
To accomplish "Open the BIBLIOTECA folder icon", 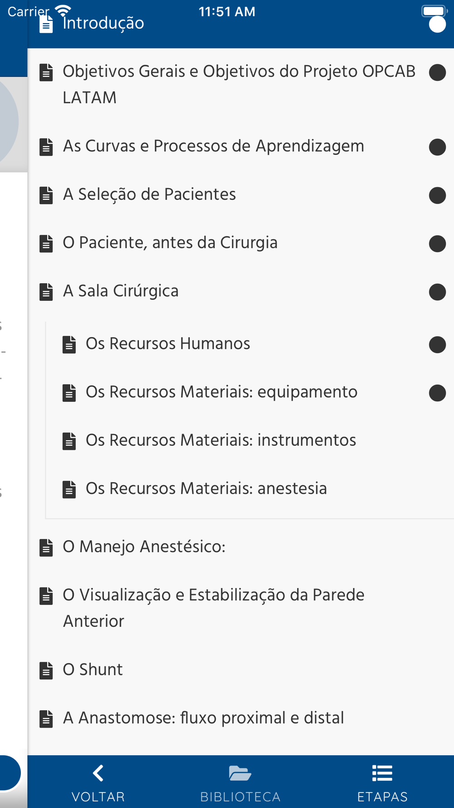I will [x=240, y=773].
